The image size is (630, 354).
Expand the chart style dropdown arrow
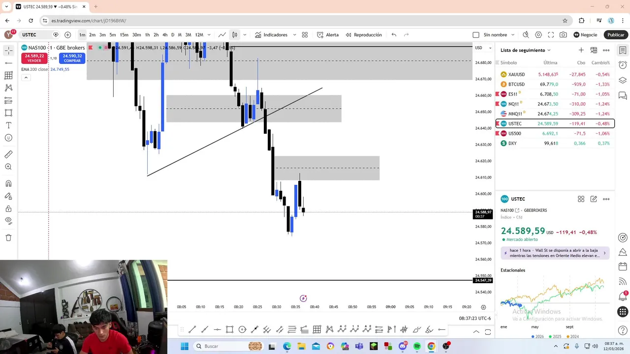click(245, 35)
